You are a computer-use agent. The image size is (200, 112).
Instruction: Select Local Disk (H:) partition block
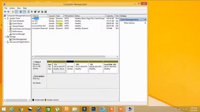(111, 67)
